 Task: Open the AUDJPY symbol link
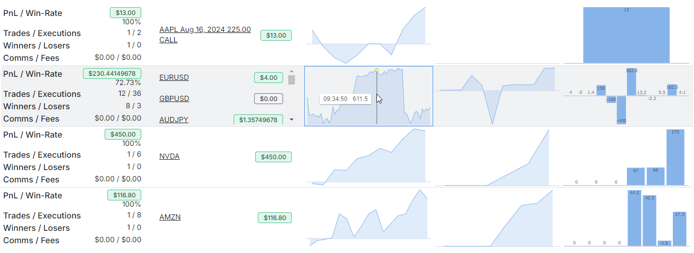pyautogui.click(x=174, y=120)
